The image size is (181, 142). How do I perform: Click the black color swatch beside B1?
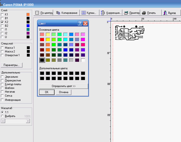28,18
